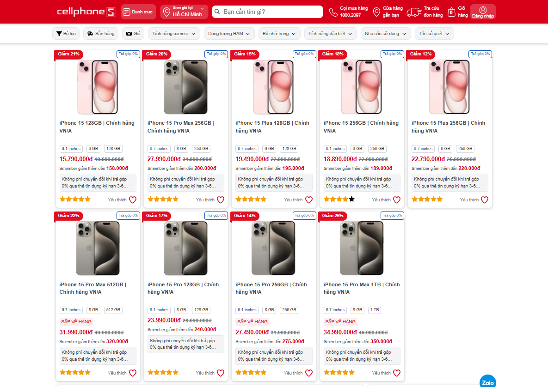This screenshot has width=548, height=387.
Task: Toggle favorite on iPhone 15 Pro Max 512GB
Action: (134, 373)
